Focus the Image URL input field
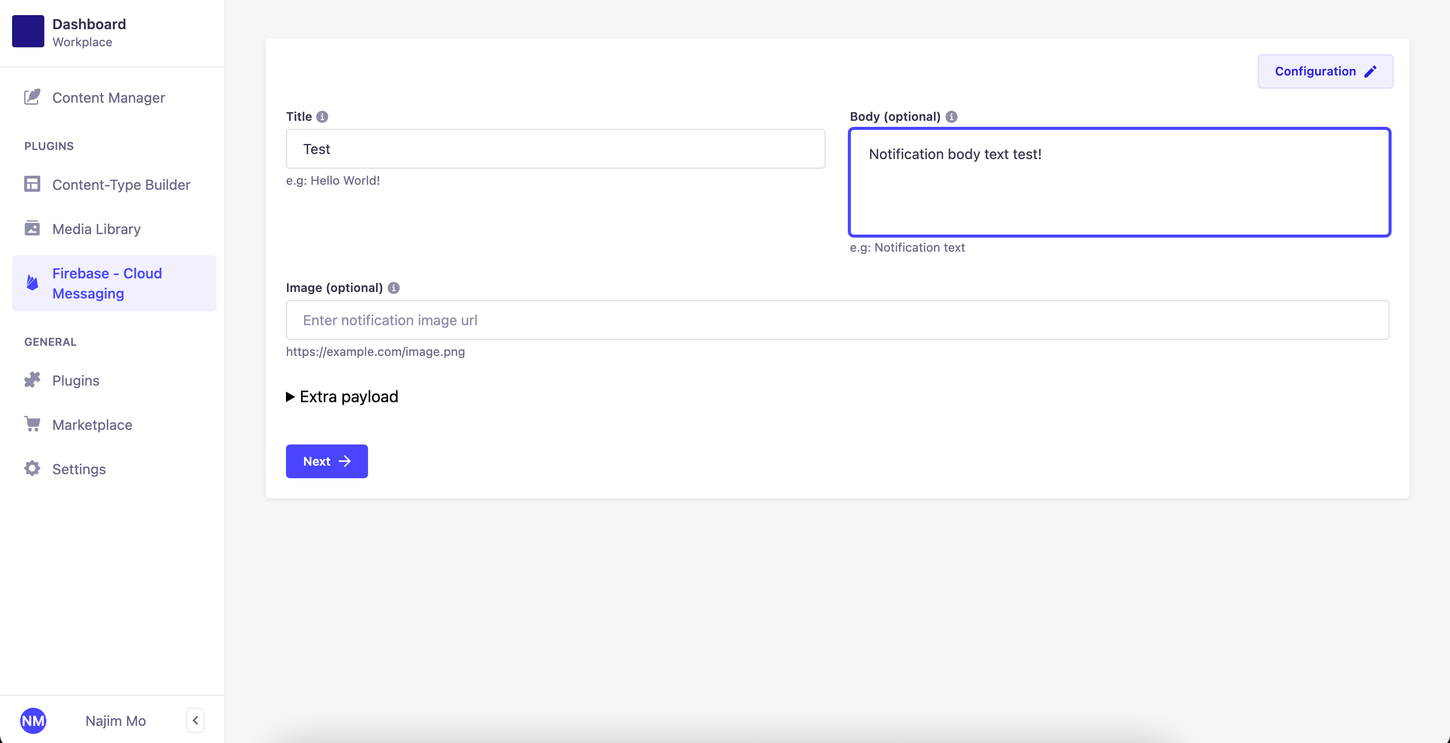 click(837, 320)
